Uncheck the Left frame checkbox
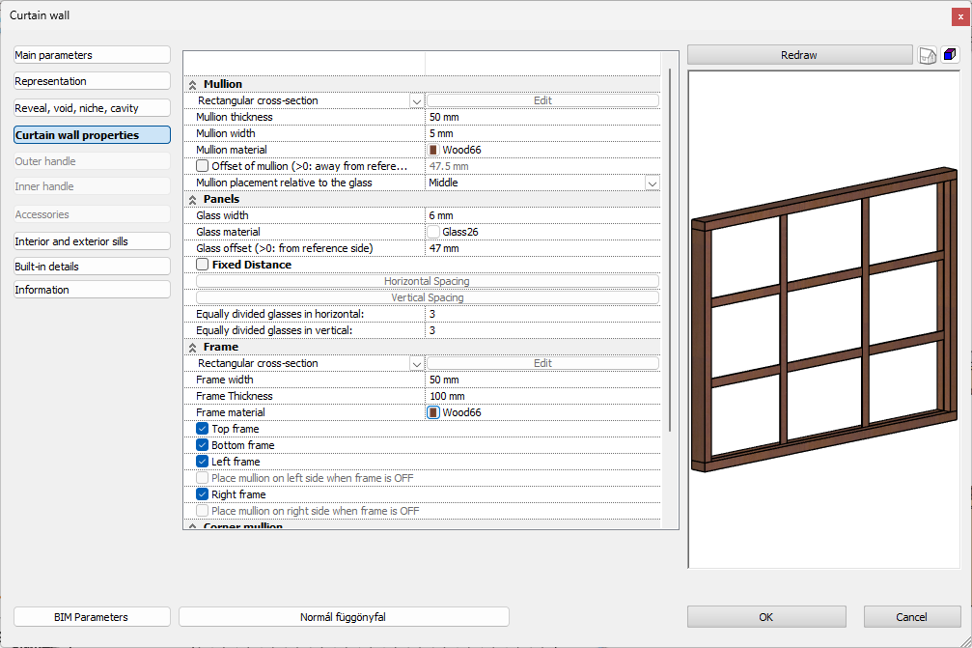 (x=202, y=462)
